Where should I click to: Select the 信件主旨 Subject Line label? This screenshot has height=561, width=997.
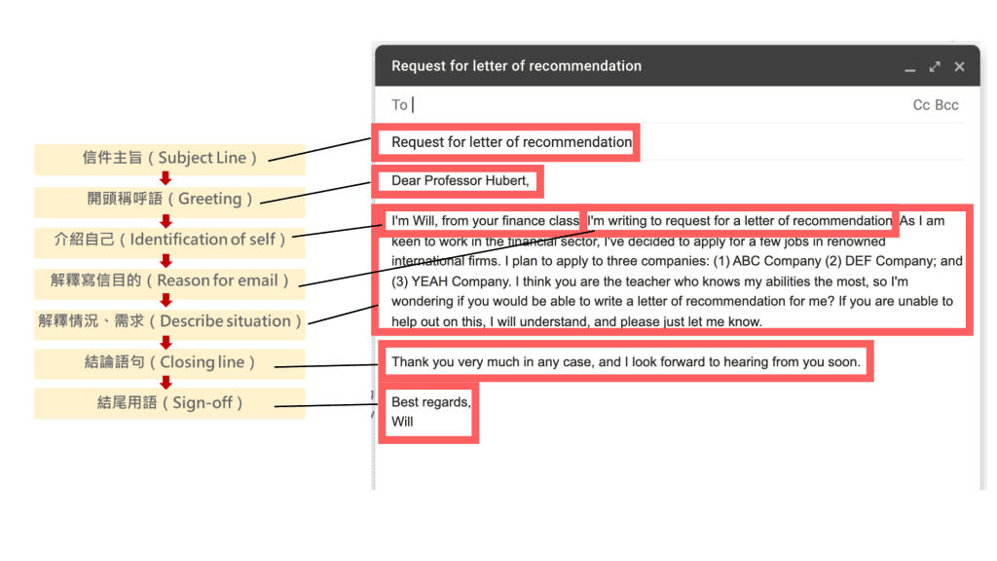click(x=168, y=158)
